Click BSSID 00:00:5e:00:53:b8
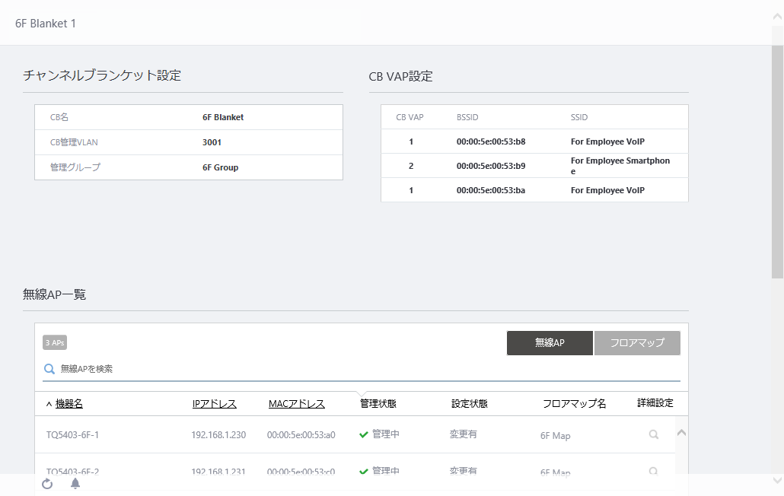784x496 pixels. coord(491,141)
